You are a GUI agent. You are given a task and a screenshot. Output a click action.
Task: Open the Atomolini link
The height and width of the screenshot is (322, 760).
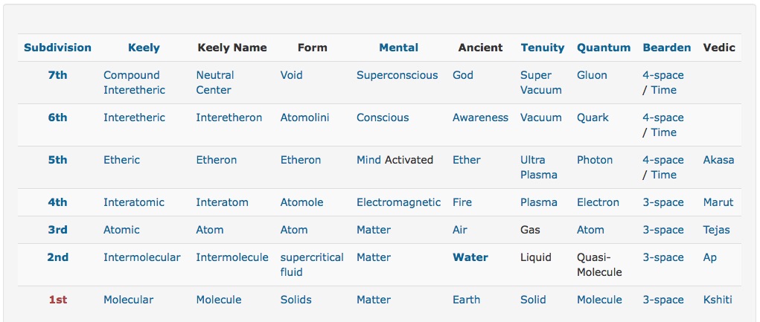[x=304, y=117]
